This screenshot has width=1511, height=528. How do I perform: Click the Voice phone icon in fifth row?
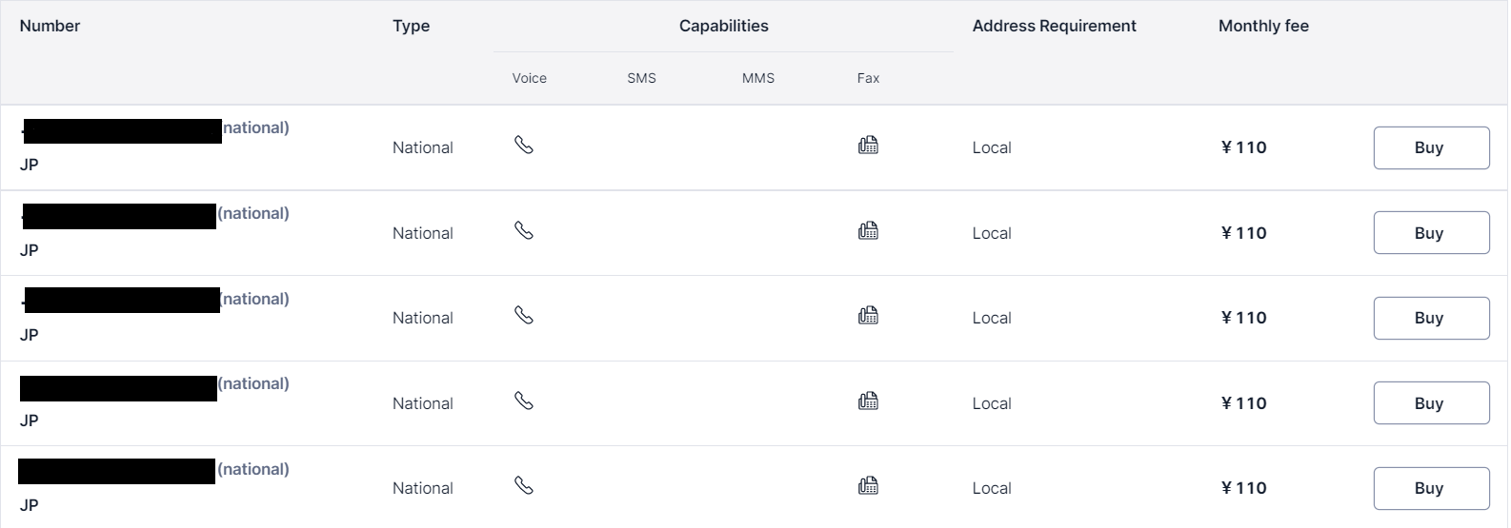point(524,485)
